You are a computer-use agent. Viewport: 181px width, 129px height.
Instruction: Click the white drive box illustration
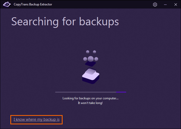90,74
